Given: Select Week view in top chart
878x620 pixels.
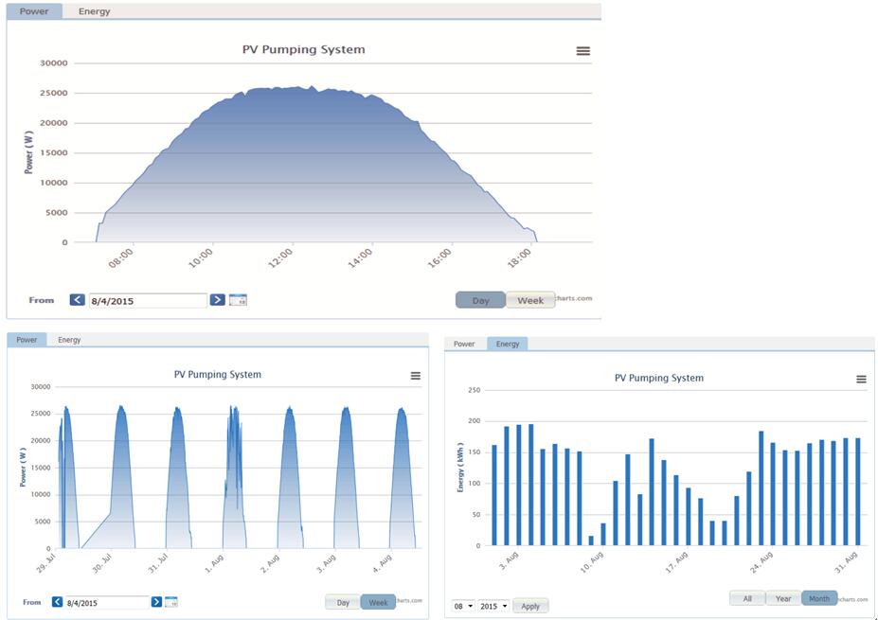Looking at the screenshot, I should pos(530,300).
